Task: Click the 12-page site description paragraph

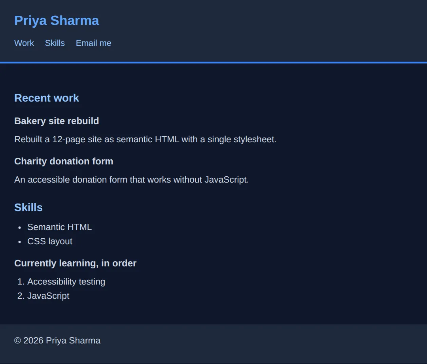Action: [x=145, y=140]
